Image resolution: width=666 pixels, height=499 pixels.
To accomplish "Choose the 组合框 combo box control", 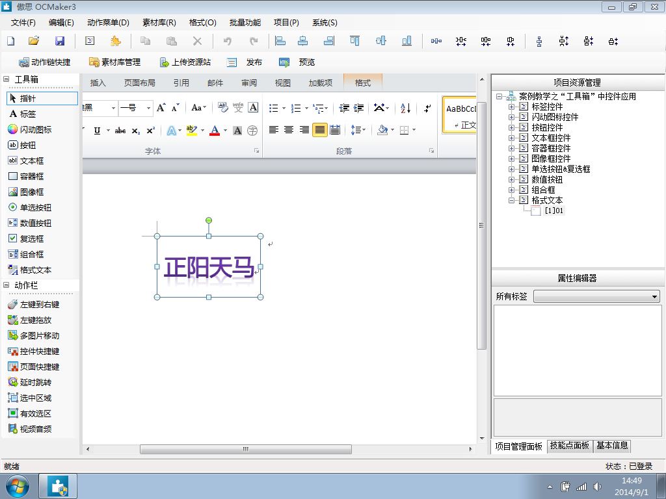I will (26, 255).
